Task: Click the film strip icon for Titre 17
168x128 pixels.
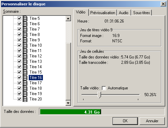Action: (25, 83)
